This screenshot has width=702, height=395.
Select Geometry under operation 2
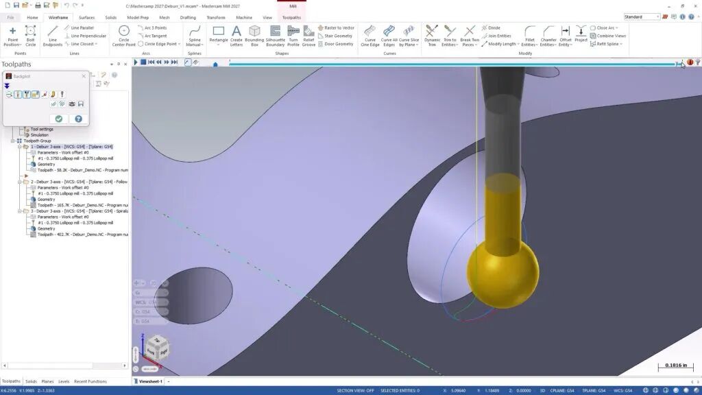(46, 200)
